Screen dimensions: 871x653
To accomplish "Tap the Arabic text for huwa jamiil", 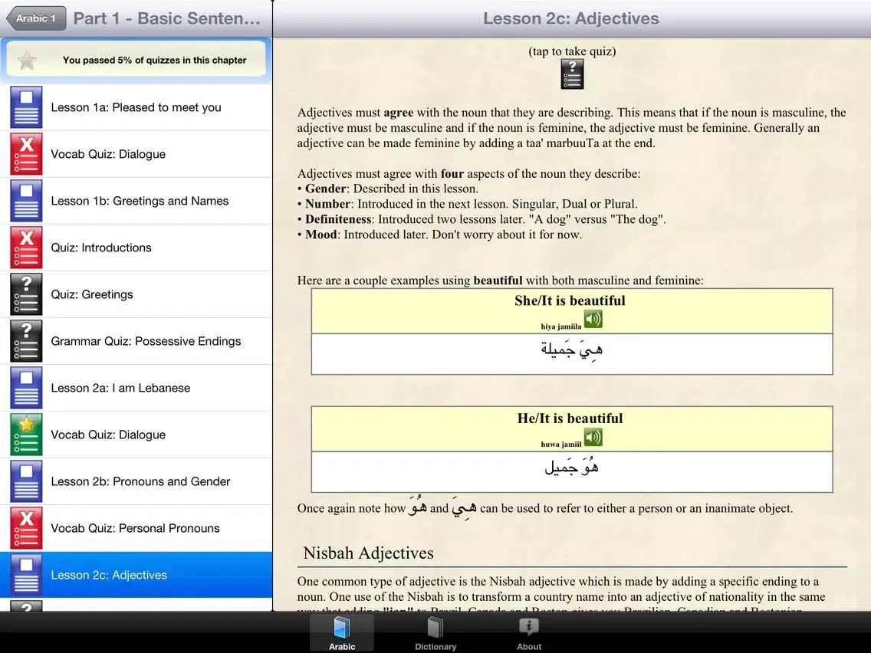I will click(572, 467).
